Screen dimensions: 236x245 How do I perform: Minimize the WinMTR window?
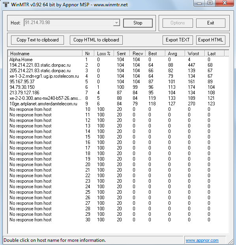click(x=199, y=3)
